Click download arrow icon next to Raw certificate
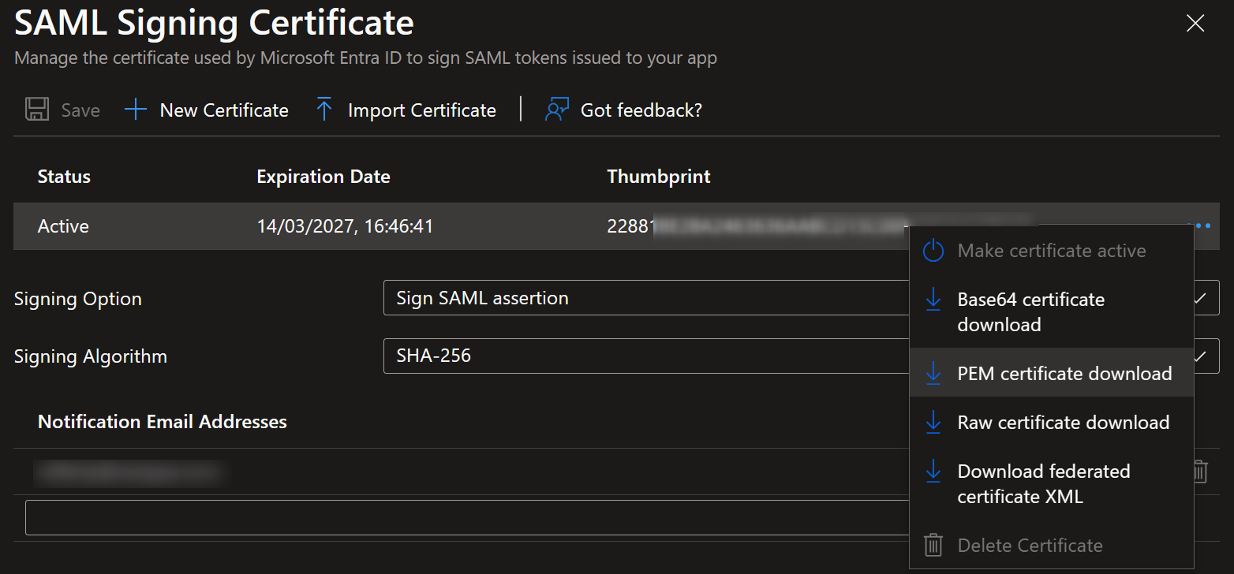Image resolution: width=1234 pixels, height=574 pixels. [933, 423]
